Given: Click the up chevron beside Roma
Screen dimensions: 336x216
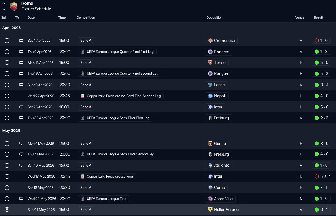Looking at the screenshot, I should 4,4.
